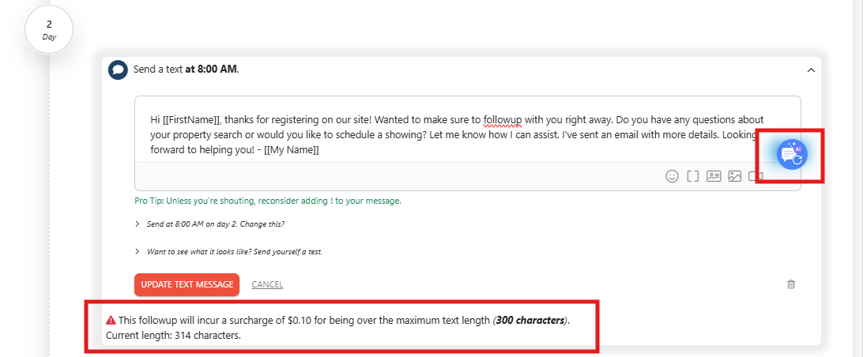Viewport: 863px width, 357px height.
Task: Click the UPDATE TEXT MESSAGE button
Action: tap(187, 284)
